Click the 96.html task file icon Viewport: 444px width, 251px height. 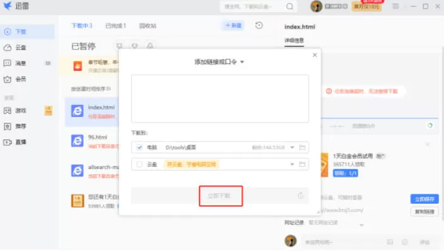click(77, 141)
